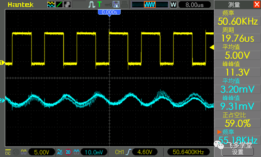Click the rising edge trigger slope icon
Viewport: 261px width, 157px height.
point(128,152)
